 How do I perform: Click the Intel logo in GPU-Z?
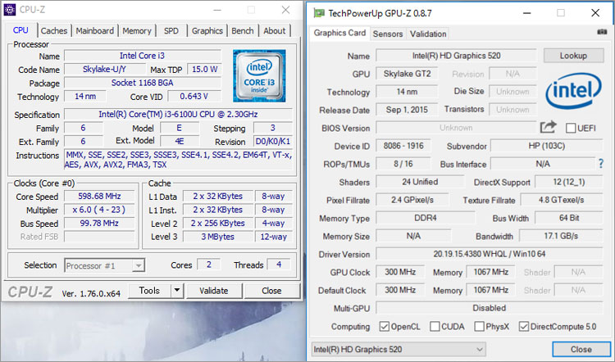pyautogui.click(x=573, y=91)
